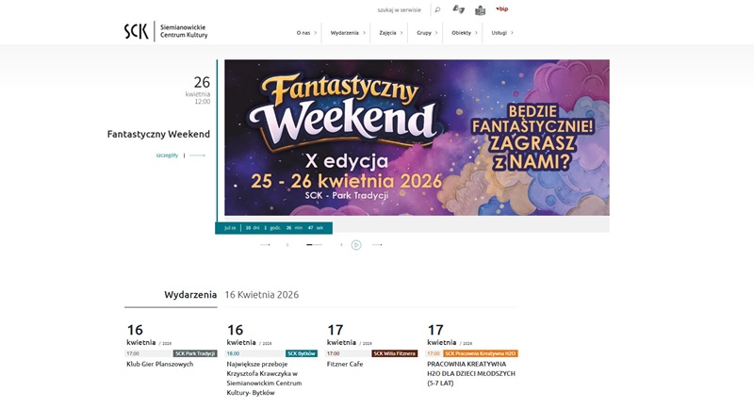Screen dimensions: 754x409
Task: Select the active slide indicator dash
Action: [309, 245]
